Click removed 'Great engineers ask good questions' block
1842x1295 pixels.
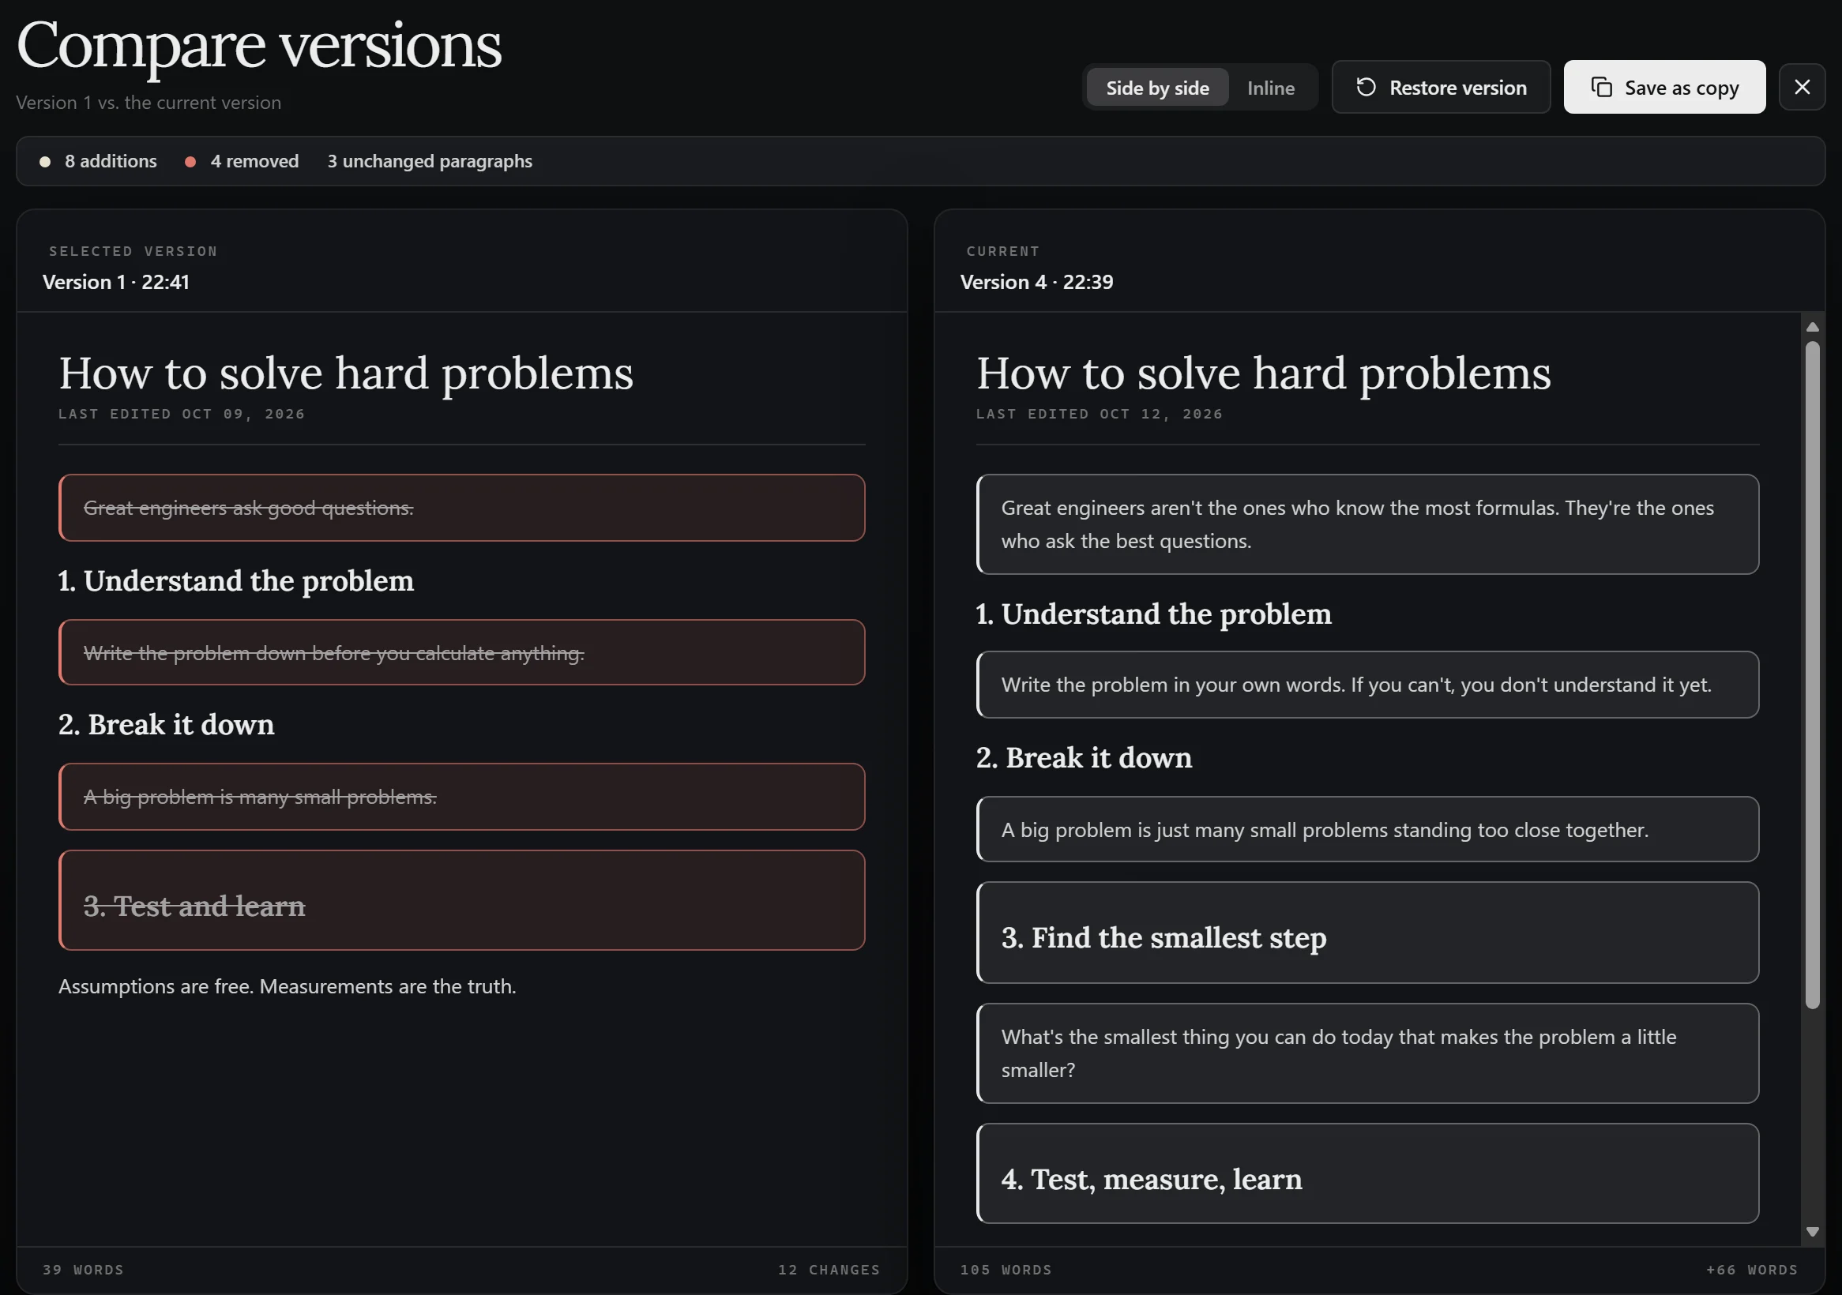461,508
